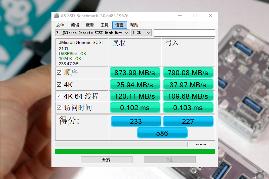Screen dimensions: 269x179
Task: Click the JMicron Generic SCSI device name
Action: (81, 42)
